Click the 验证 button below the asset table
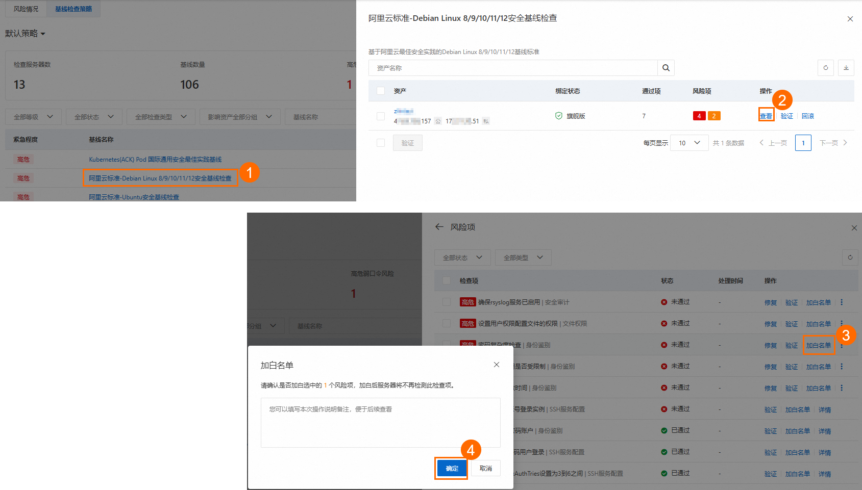 click(408, 143)
